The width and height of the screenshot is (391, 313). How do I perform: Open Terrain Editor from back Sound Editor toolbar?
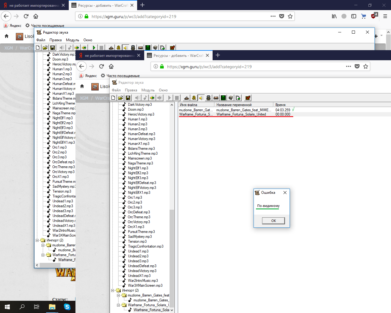[111, 47]
